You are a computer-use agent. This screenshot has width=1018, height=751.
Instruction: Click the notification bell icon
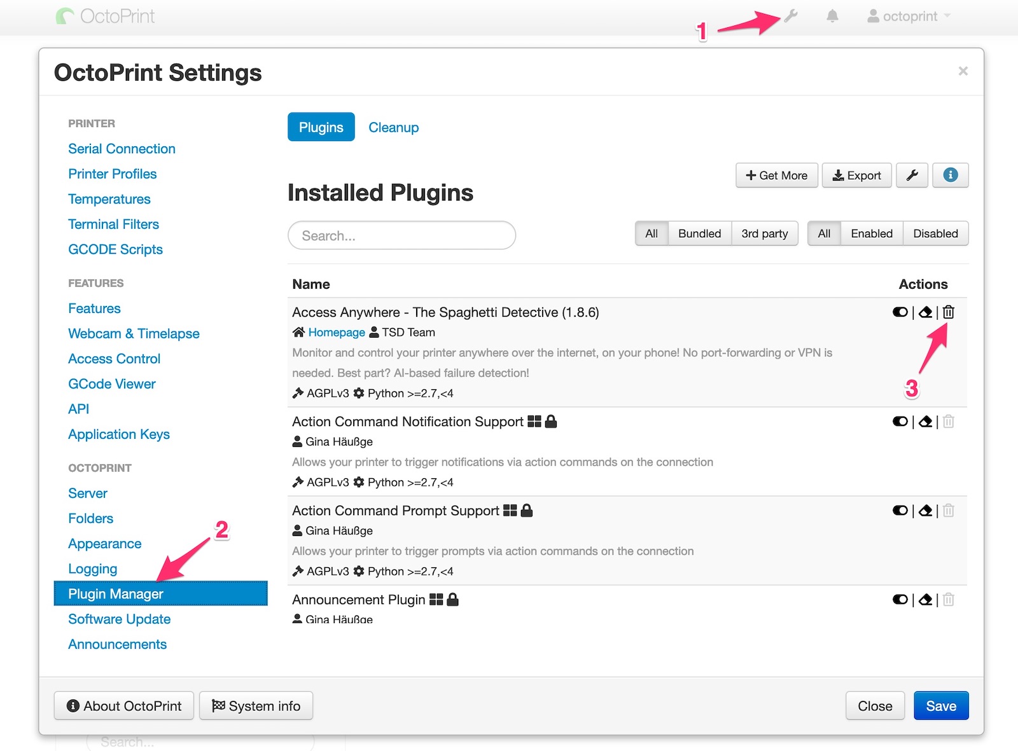click(x=832, y=16)
